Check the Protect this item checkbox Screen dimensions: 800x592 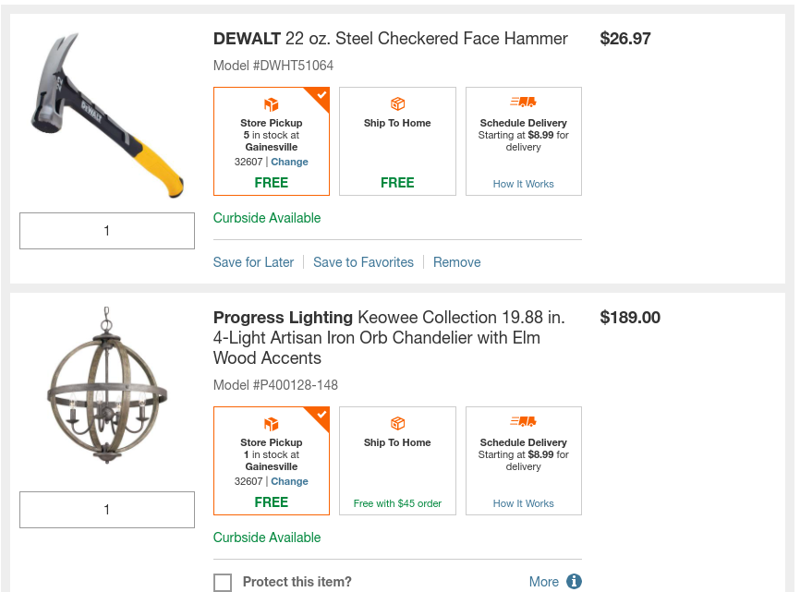pyautogui.click(x=223, y=583)
